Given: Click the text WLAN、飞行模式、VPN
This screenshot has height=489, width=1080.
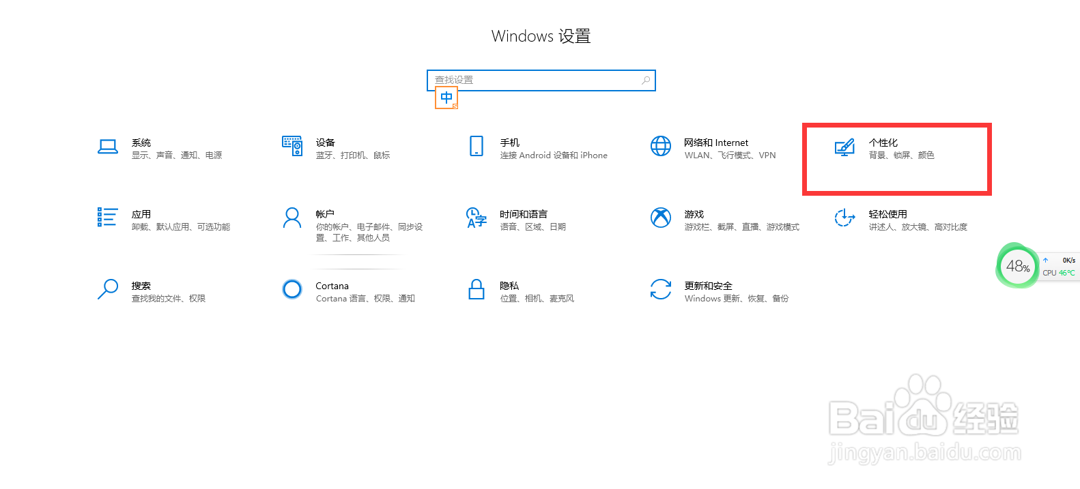Looking at the screenshot, I should pos(730,155).
